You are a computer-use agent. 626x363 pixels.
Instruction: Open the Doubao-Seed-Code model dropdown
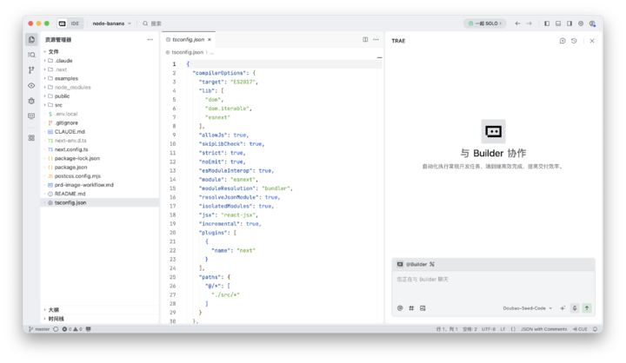point(527,307)
